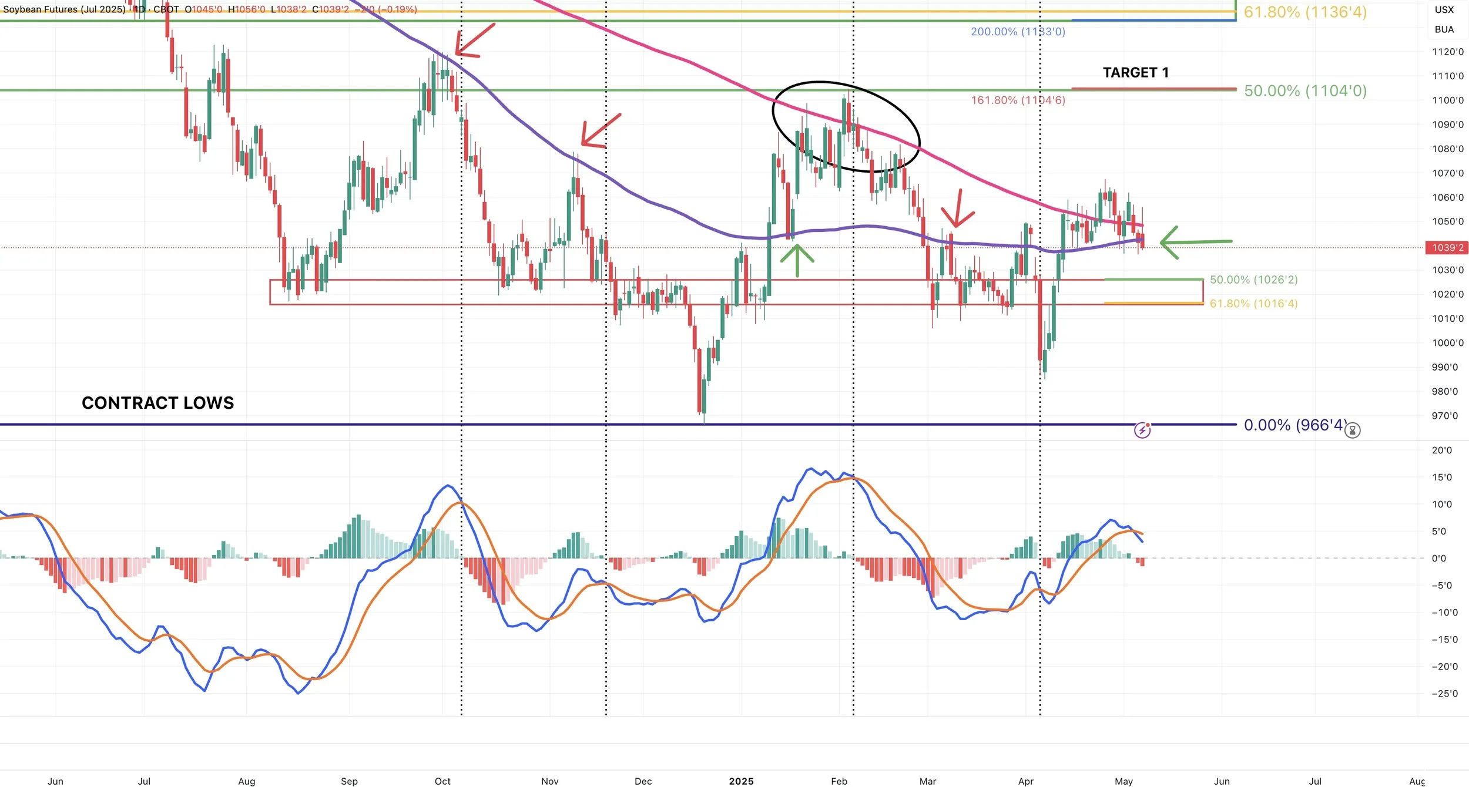Select the green up arrow drawing near January
Screen dimensions: 1469x787
(x=797, y=260)
